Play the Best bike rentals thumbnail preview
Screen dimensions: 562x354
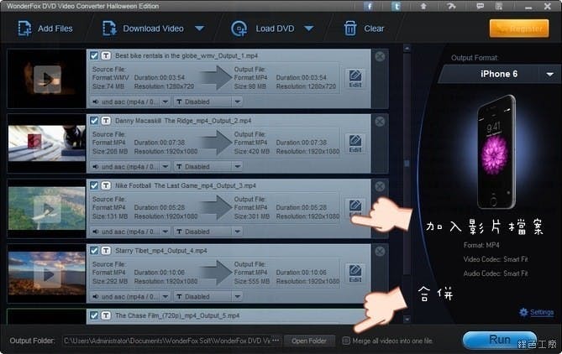pos(47,79)
